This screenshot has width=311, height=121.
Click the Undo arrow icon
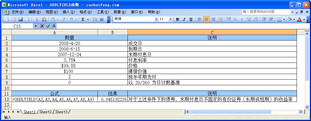[71, 19]
